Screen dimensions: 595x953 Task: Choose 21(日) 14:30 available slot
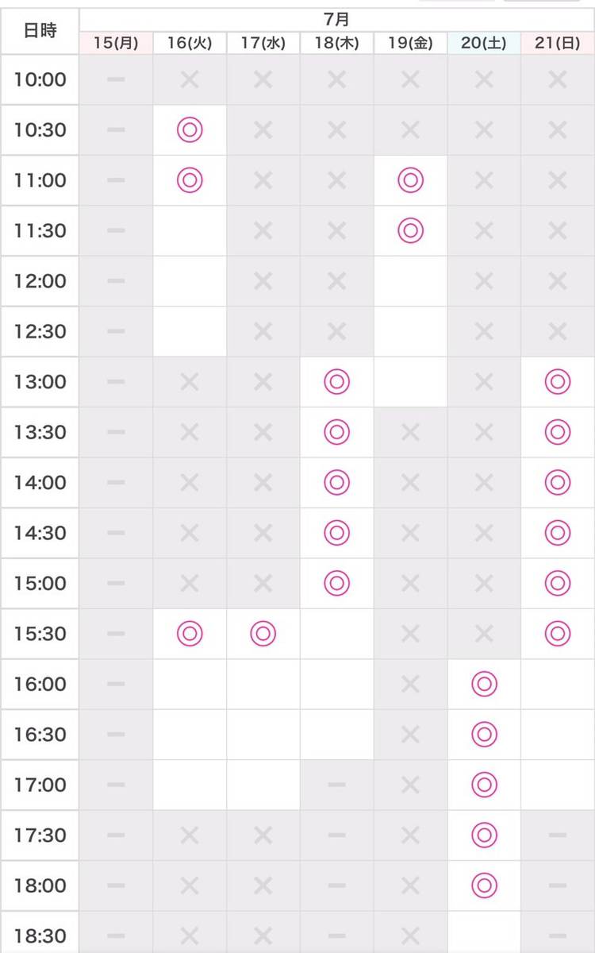[558, 533]
